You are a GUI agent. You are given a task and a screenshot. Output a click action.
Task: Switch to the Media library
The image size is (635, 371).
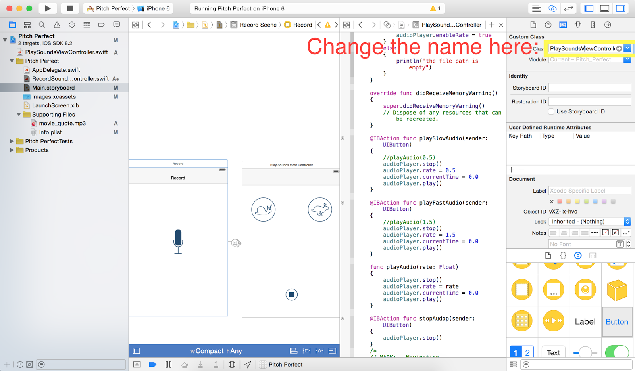593,256
